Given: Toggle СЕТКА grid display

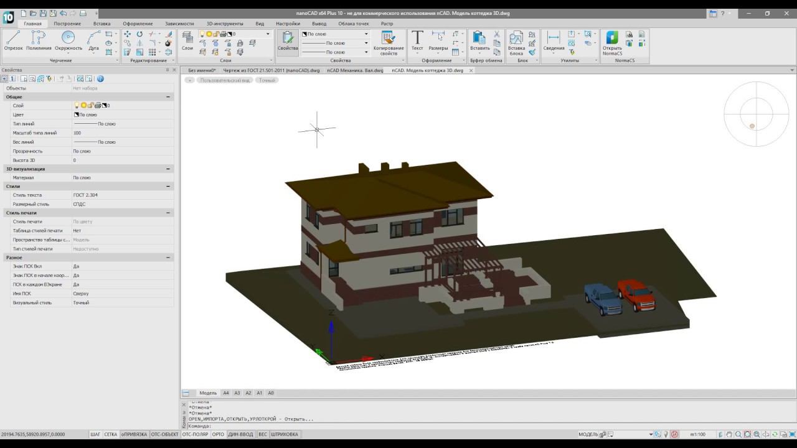Looking at the screenshot, I should 111,434.
